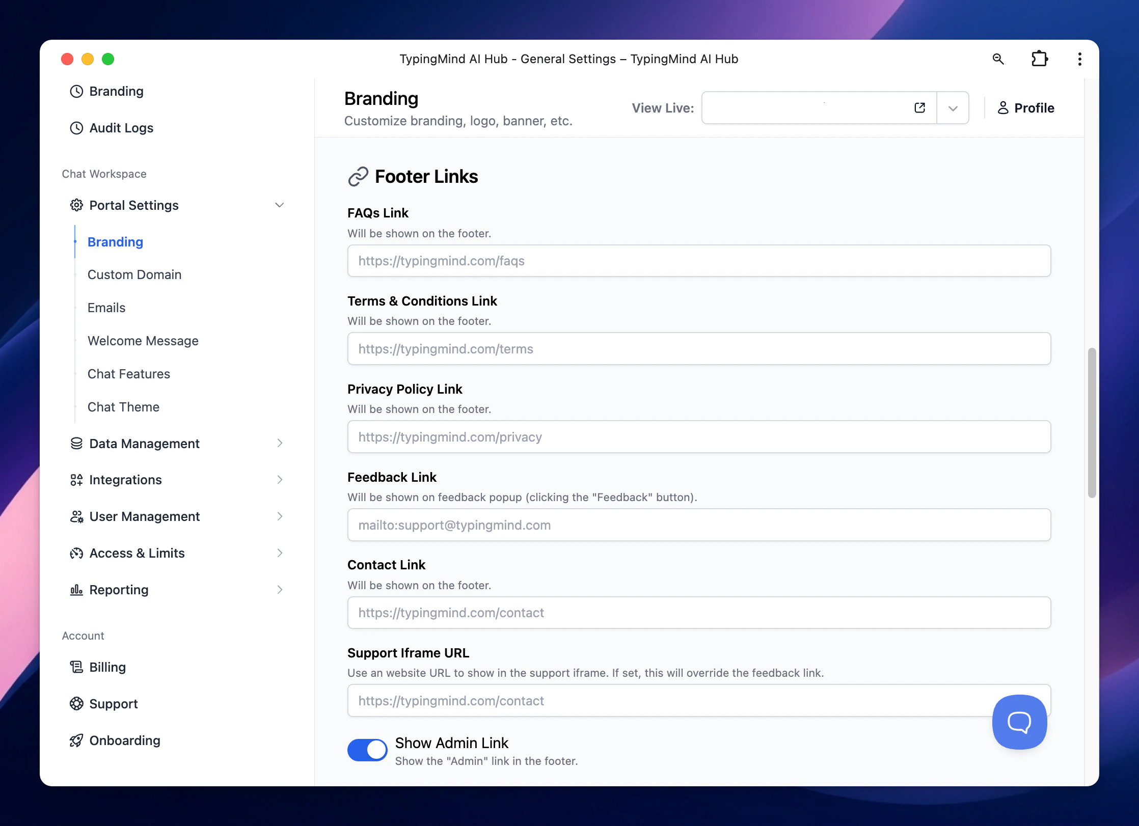1139x826 pixels.
Task: Open the floating chat support bubble
Action: 1019,722
